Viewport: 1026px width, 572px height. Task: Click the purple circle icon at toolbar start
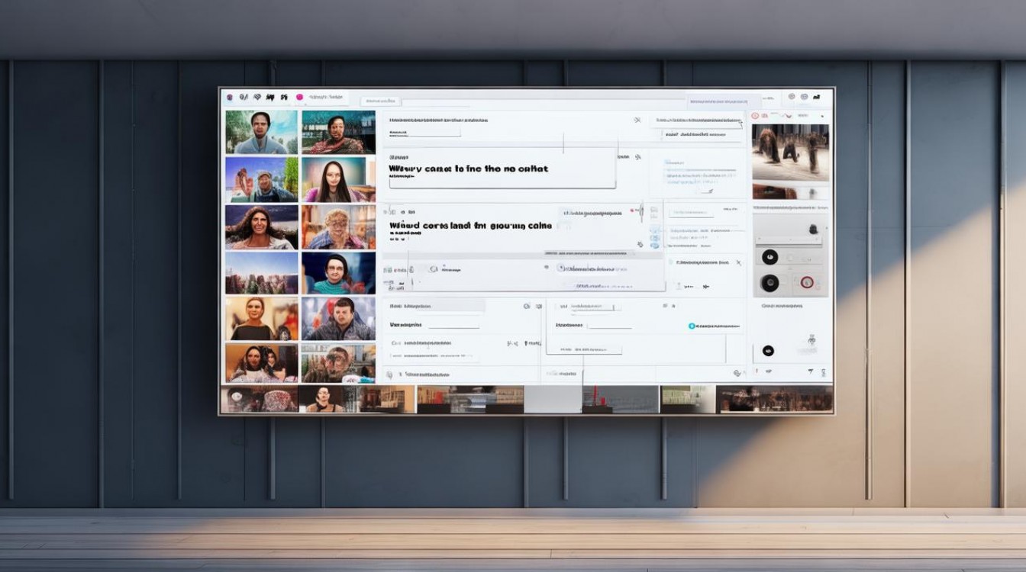pos(230,98)
